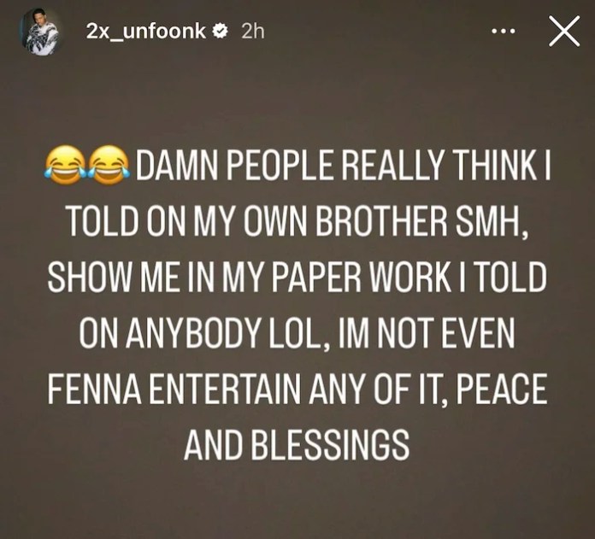
Task: Click the blue verified badge
Action: pyautogui.click(x=220, y=31)
